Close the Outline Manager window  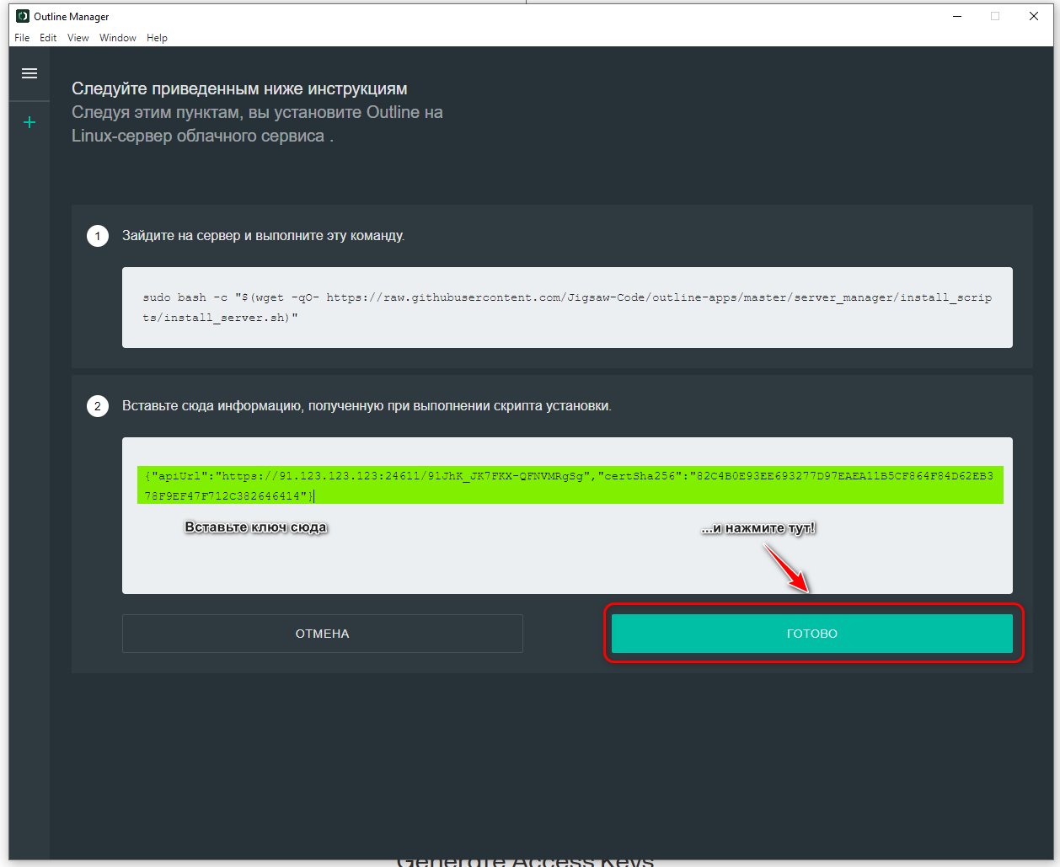pos(1034,16)
